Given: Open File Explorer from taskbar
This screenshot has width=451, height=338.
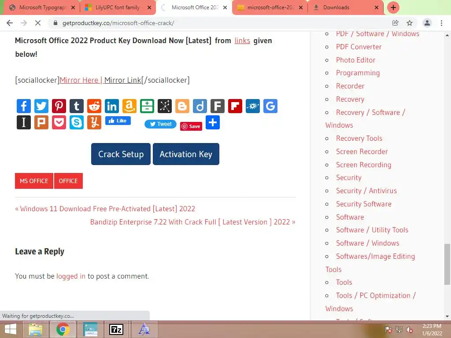Looking at the screenshot, I should pyautogui.click(x=35, y=329).
